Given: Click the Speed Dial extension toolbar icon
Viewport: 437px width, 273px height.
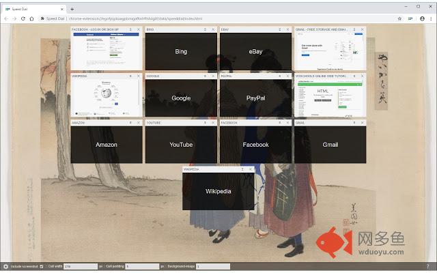Looking at the screenshot, I should [410, 18].
